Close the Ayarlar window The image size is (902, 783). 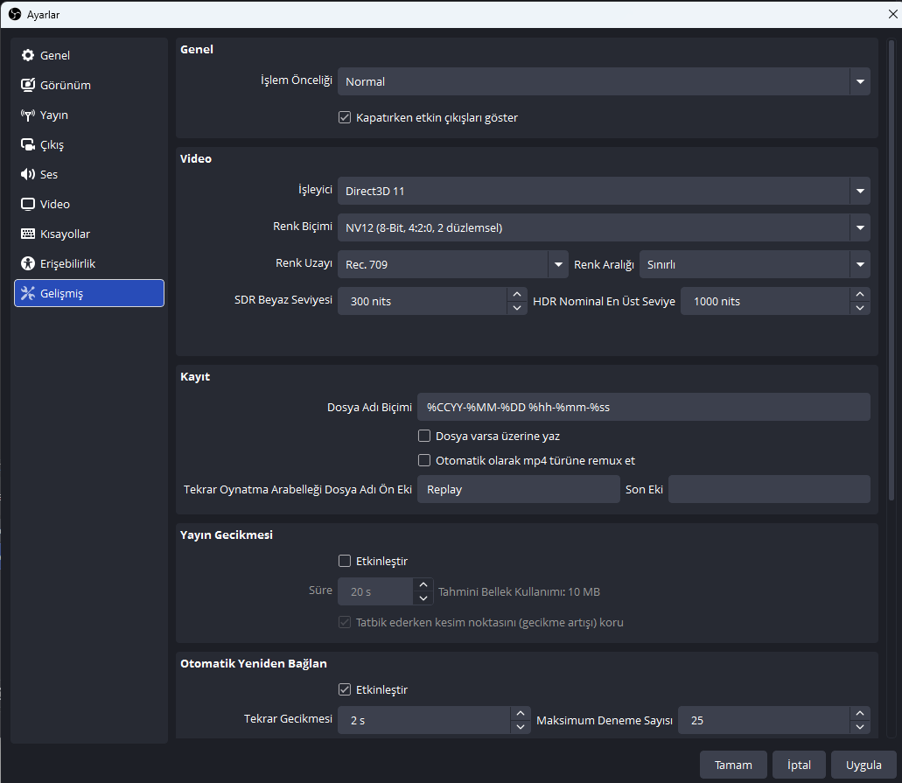click(892, 14)
